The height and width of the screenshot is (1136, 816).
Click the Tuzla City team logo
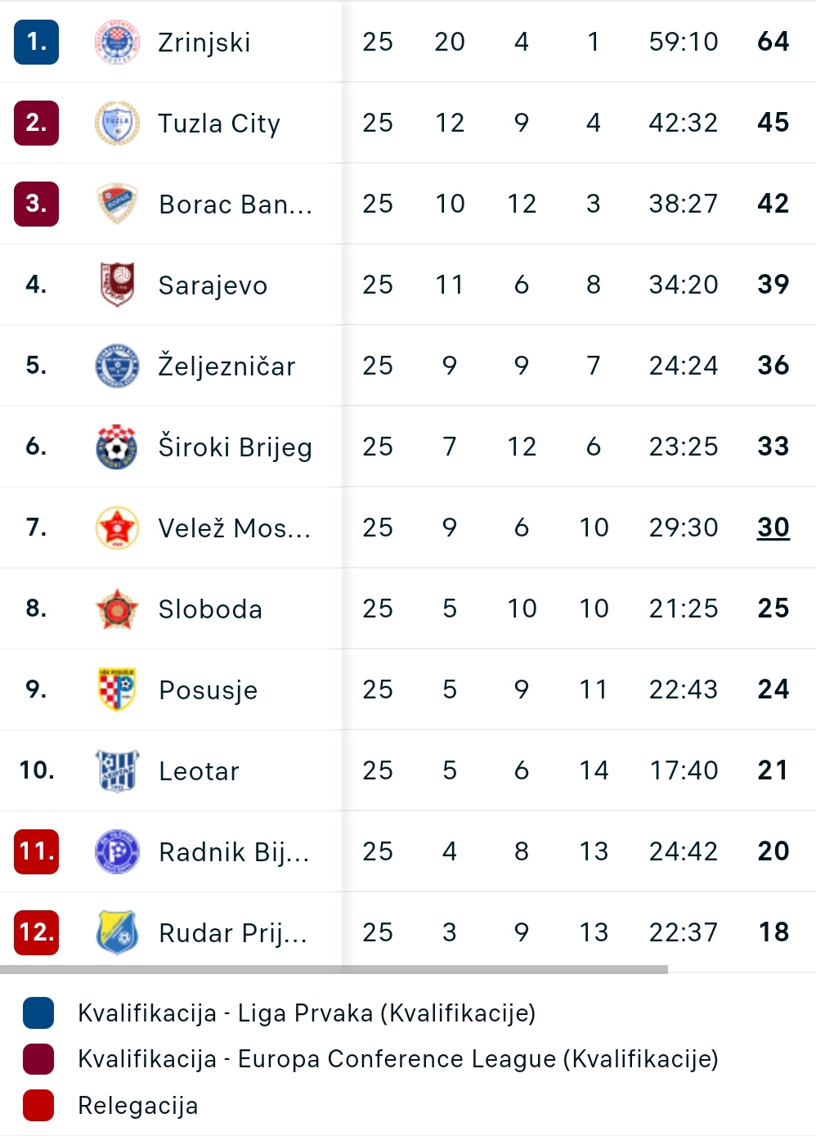click(117, 123)
